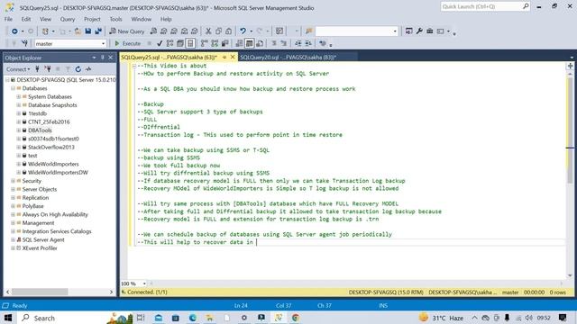Click the Open File toolbar icon
Viewport: 577px width, 324px height.
78,31
